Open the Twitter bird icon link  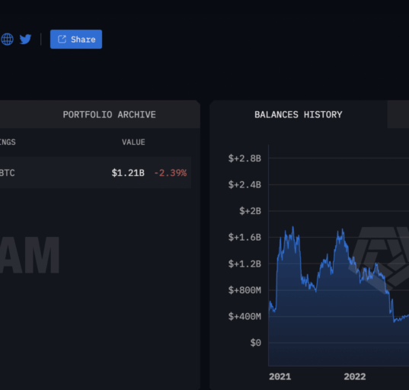[25, 39]
